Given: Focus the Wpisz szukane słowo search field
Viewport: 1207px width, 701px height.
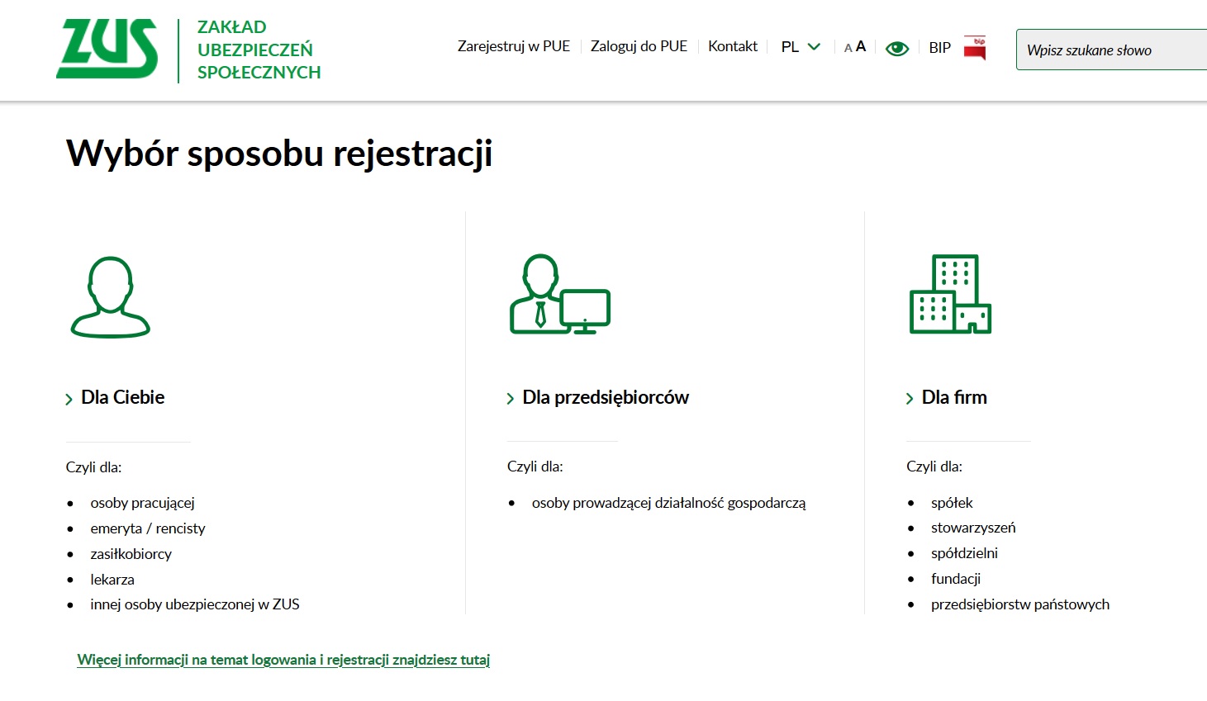Looking at the screenshot, I should click(1111, 50).
